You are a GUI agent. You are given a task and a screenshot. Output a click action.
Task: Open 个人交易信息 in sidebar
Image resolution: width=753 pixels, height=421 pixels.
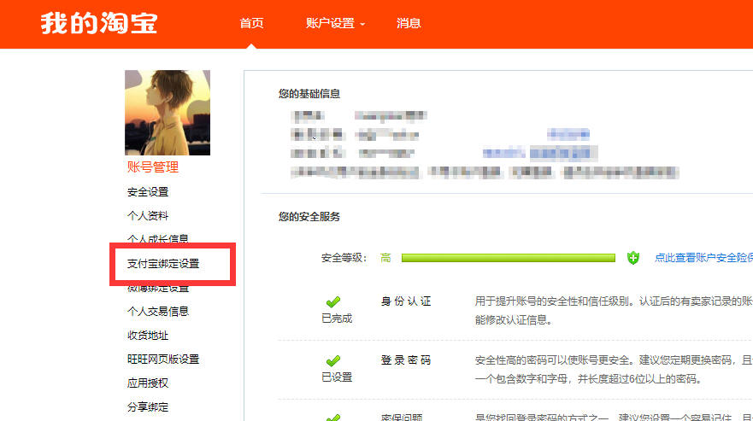point(157,312)
